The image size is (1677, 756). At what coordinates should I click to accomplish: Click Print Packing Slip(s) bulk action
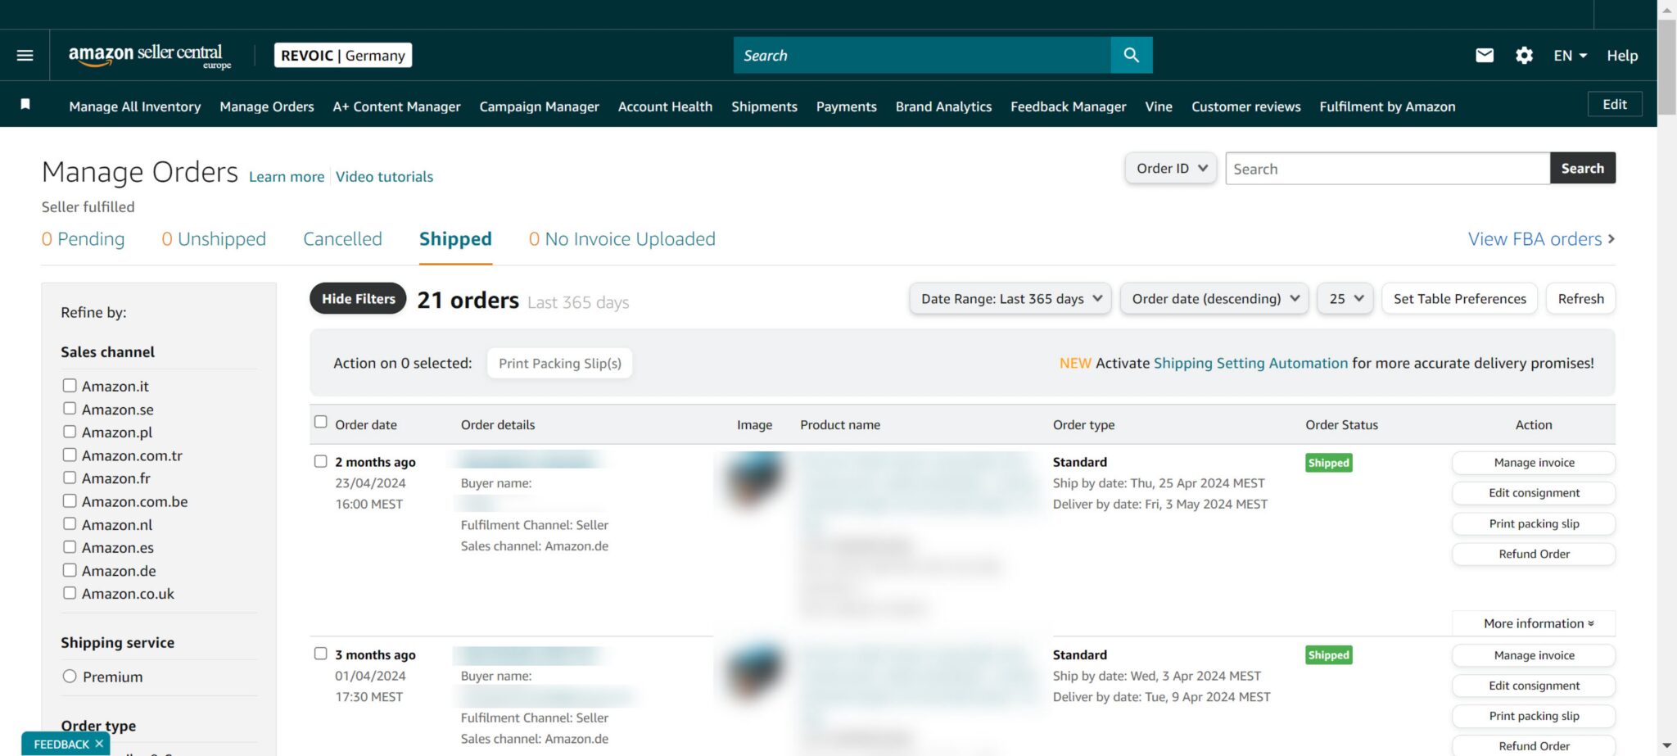[560, 363]
